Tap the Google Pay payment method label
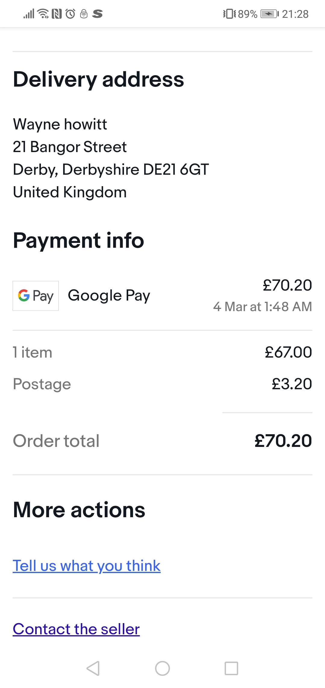 click(109, 295)
